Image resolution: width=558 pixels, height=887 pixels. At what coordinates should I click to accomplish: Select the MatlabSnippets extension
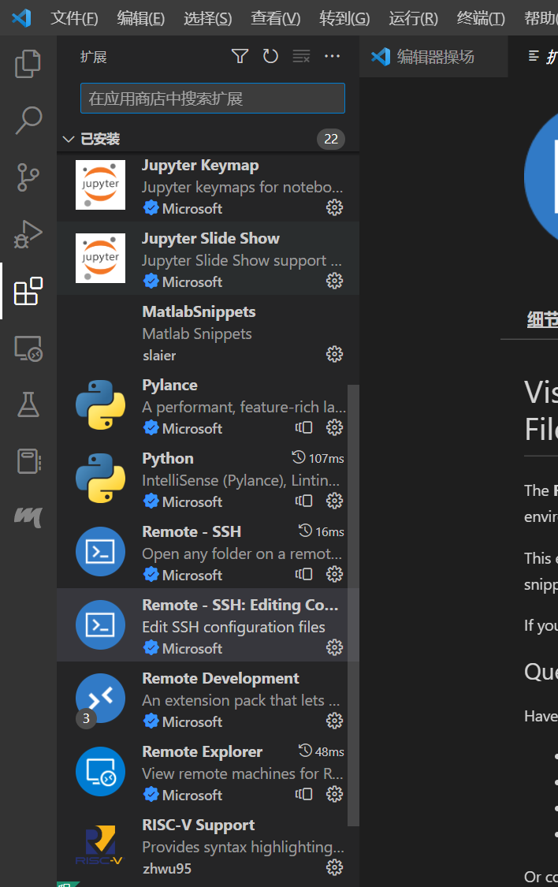tap(208, 332)
